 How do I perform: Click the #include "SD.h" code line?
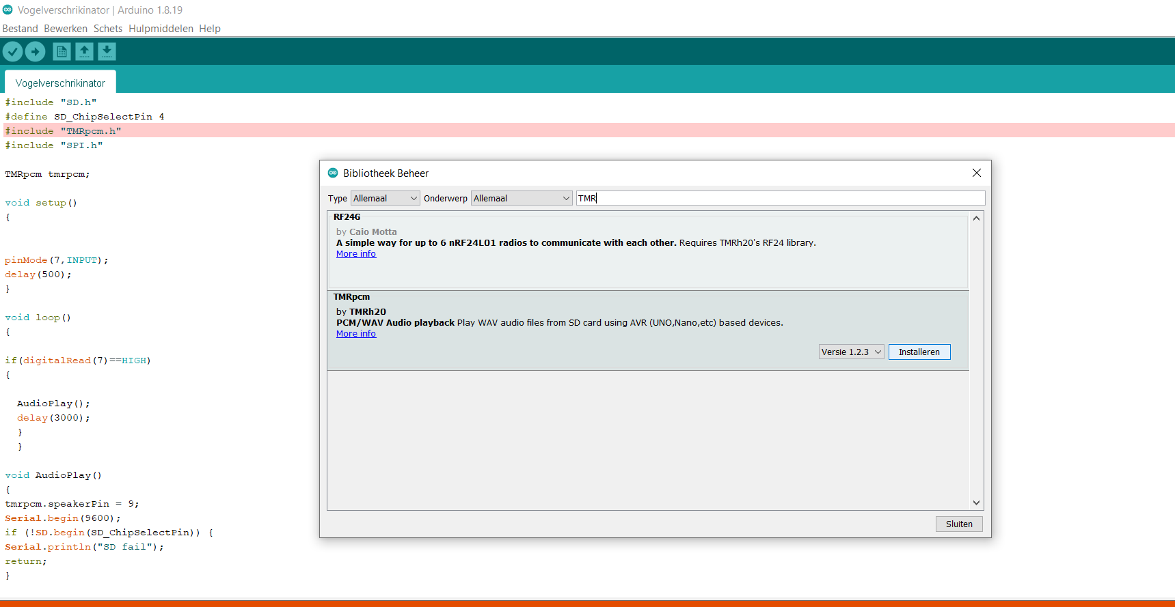tap(51, 102)
